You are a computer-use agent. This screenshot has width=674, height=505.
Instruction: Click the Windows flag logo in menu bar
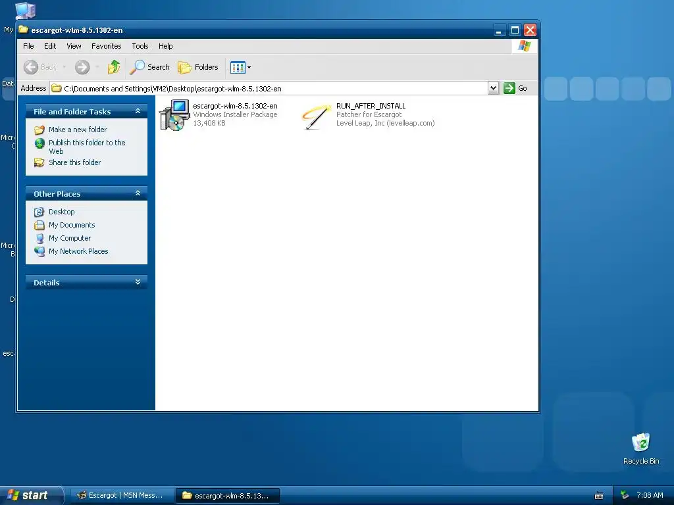[524, 46]
